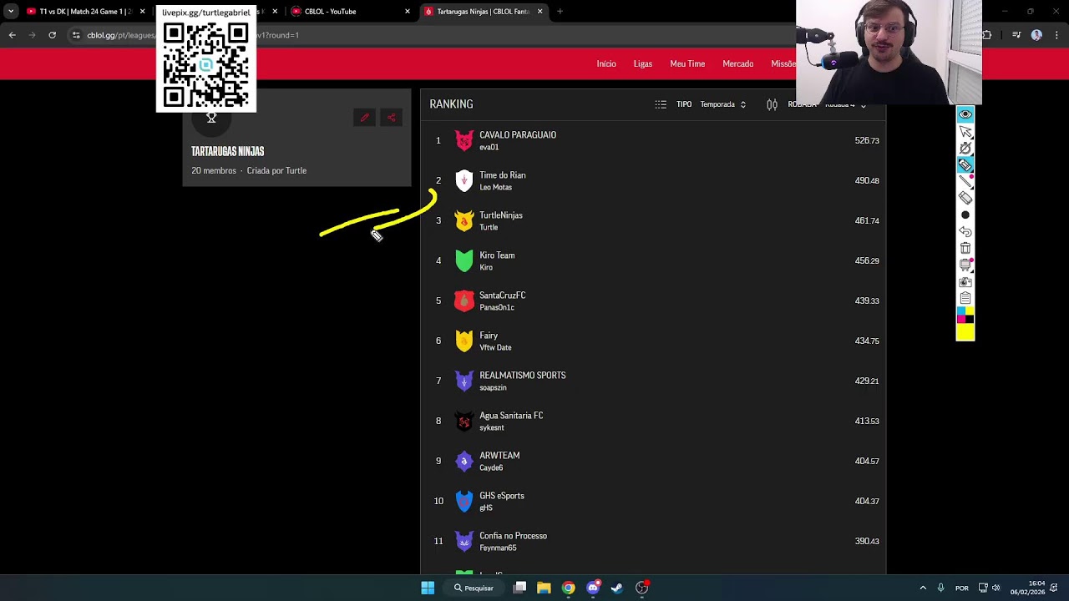Image resolution: width=1069 pixels, height=601 pixels.
Task: Open the tab search chevron dropdown
Action: pyautogui.click(x=10, y=12)
